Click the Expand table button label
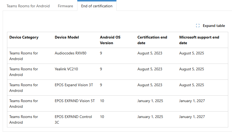Screen dimensions: 232x132 [x=214, y=26]
